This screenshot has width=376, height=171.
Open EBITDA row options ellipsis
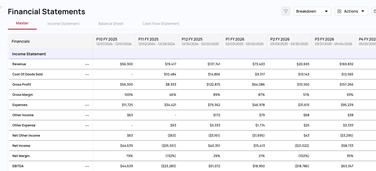(87, 166)
